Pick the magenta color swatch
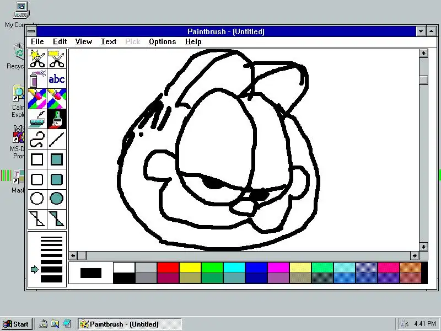Screen dimensions: 441x331 pos(278,268)
